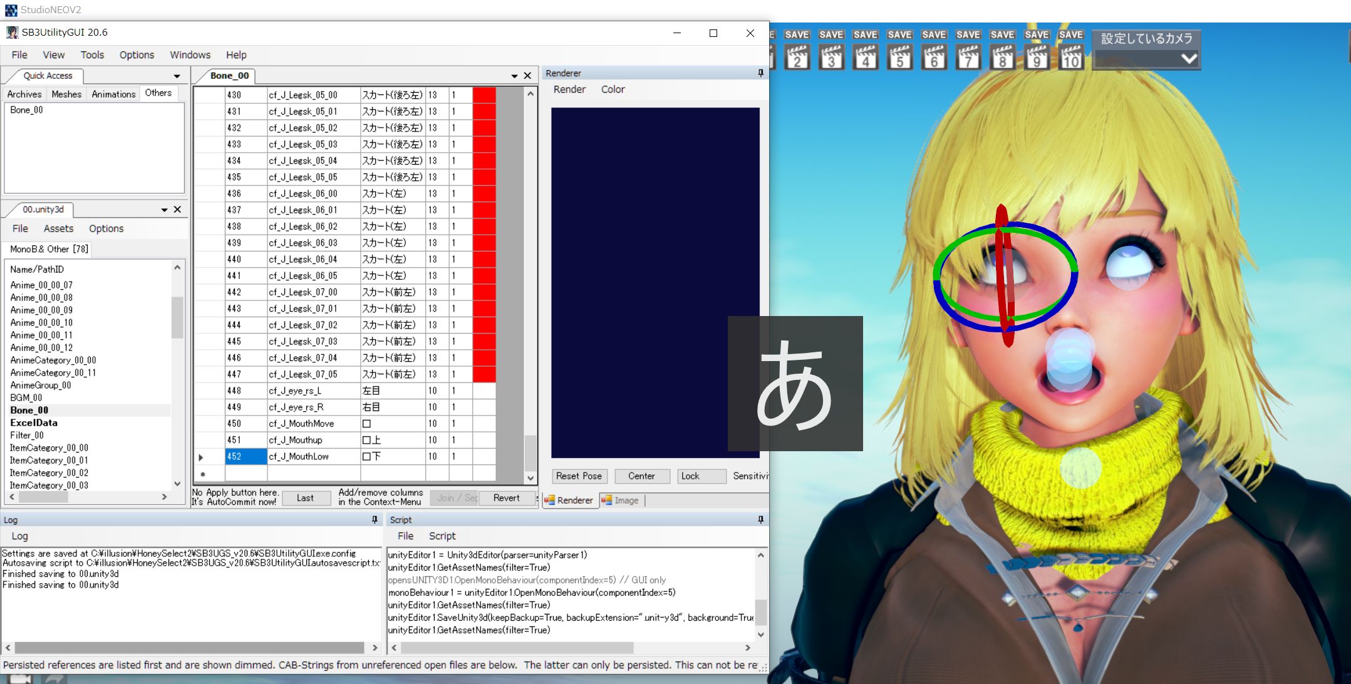Click the Bone table vertical scrollbar down arrow

click(531, 478)
